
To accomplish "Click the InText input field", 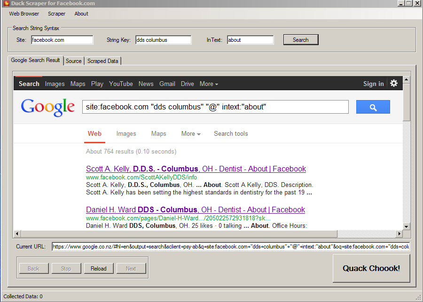I will pos(251,40).
